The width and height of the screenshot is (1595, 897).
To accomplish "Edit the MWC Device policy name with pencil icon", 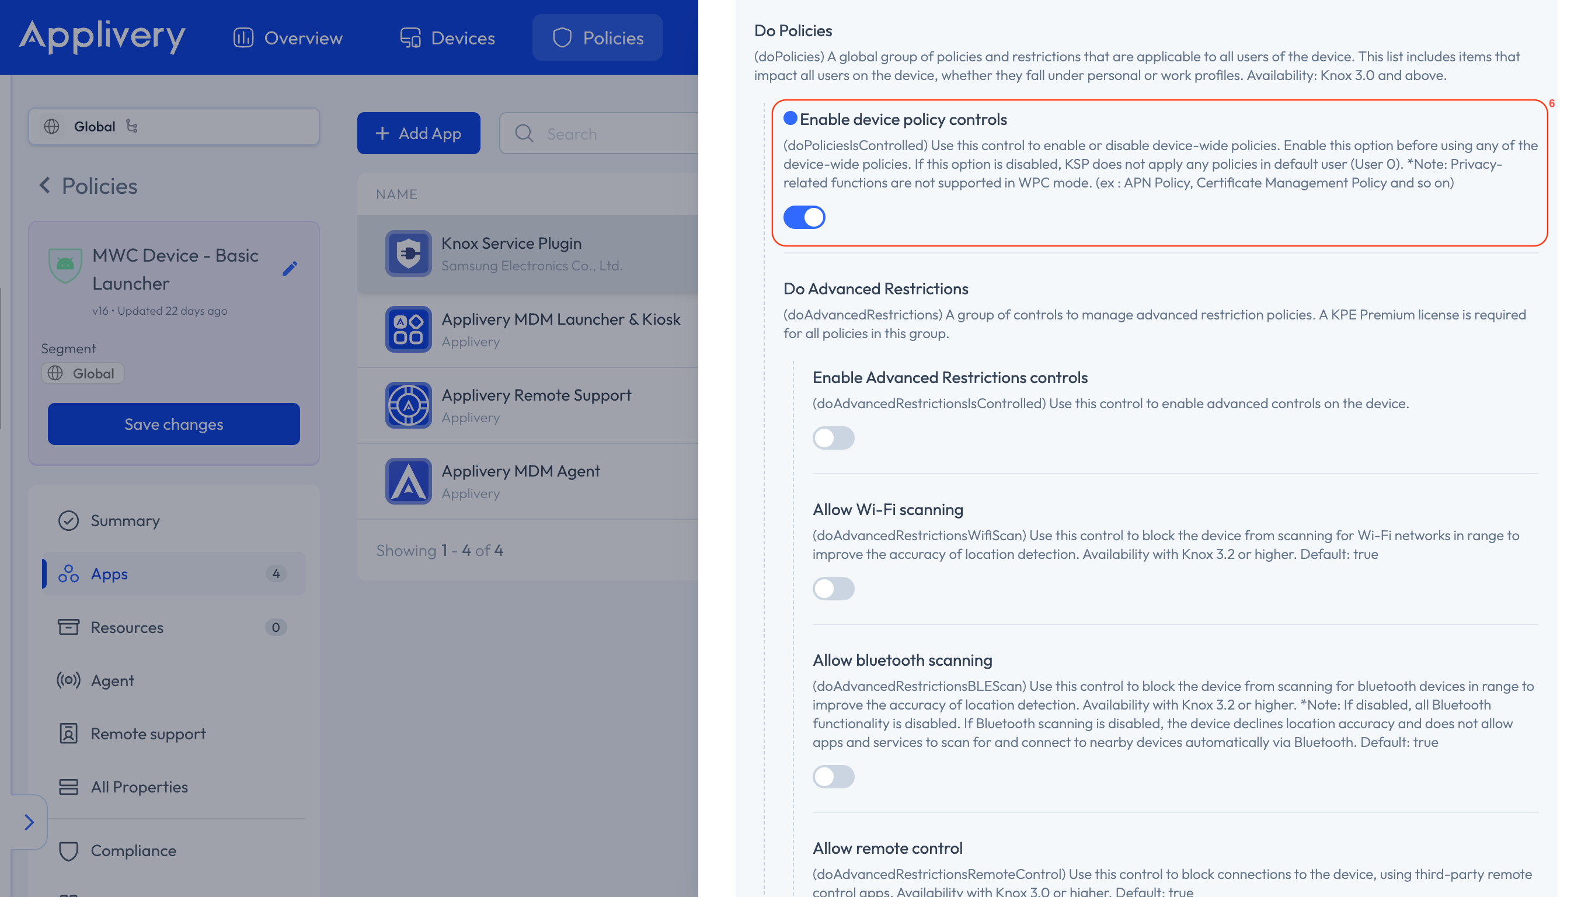I will [290, 268].
